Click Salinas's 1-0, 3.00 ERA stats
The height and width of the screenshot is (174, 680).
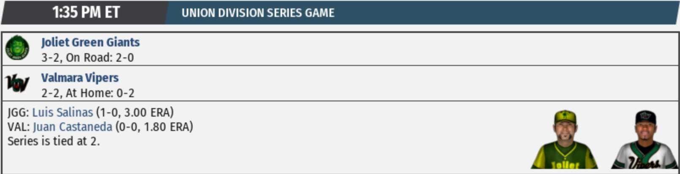[x=135, y=112]
